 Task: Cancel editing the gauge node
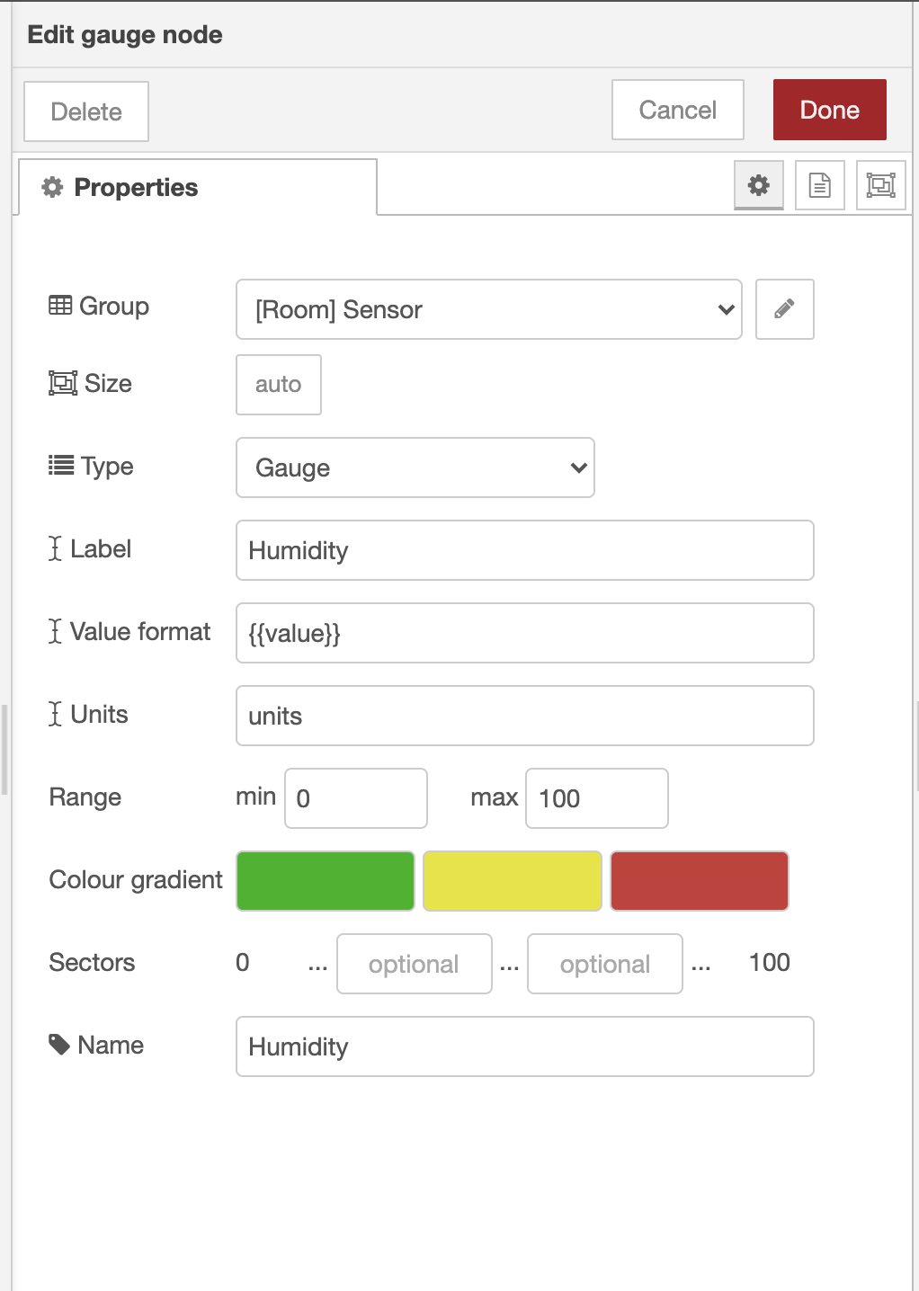coord(677,110)
